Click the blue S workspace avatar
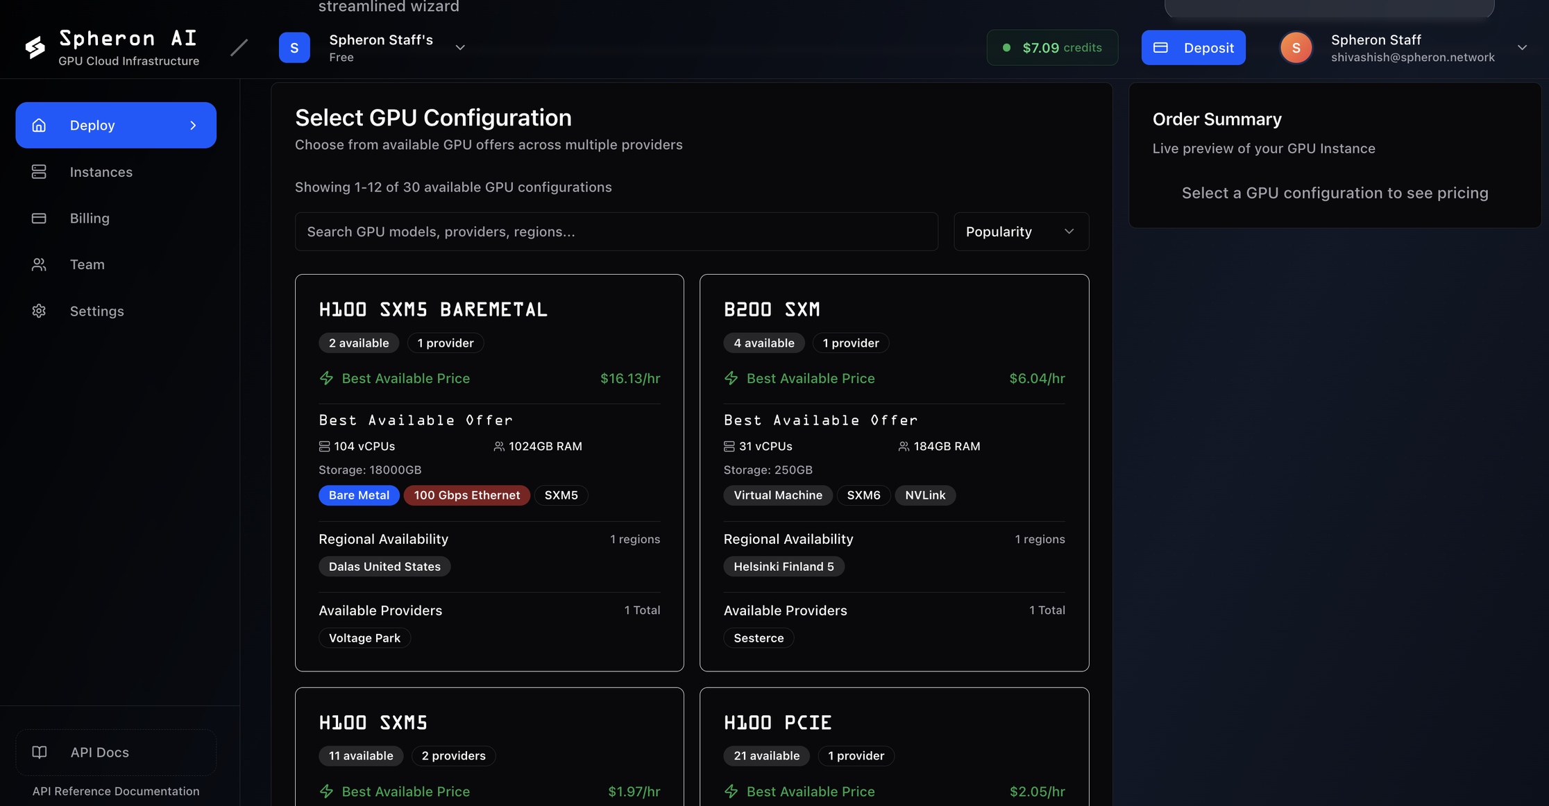 294,48
